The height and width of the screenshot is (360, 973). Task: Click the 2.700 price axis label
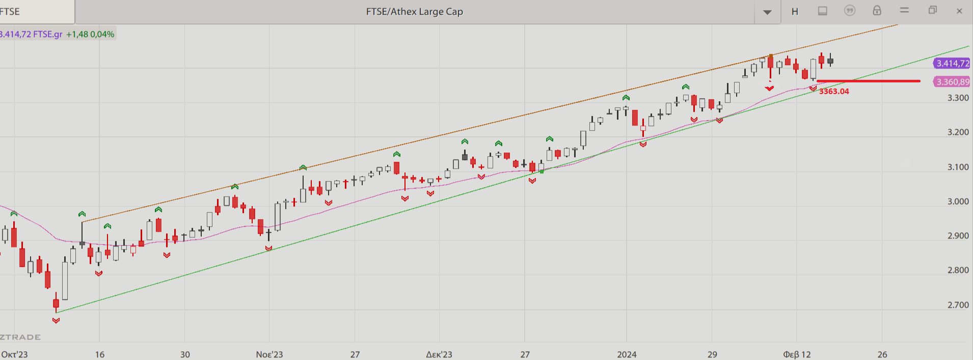tap(958, 305)
